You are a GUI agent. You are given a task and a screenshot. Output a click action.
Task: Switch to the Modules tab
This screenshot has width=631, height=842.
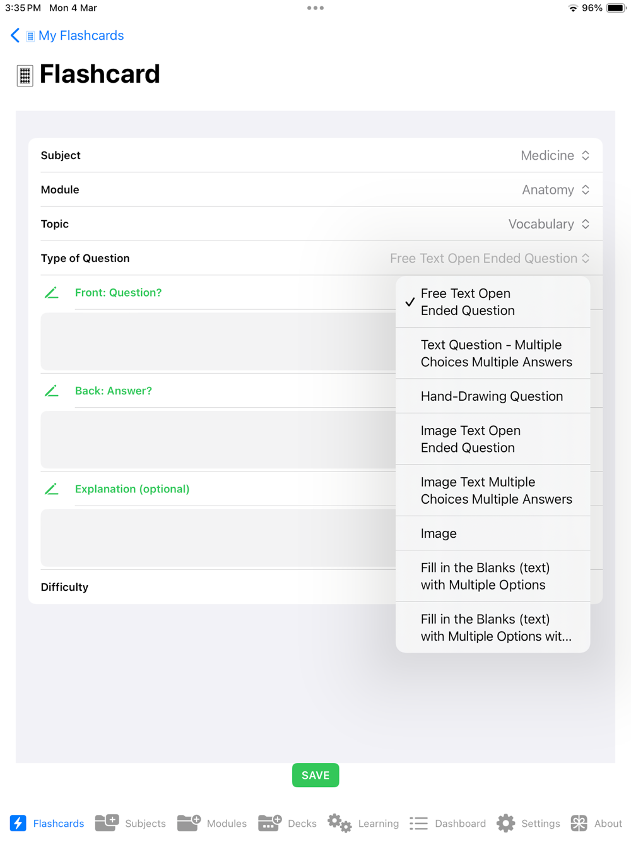pyautogui.click(x=212, y=823)
